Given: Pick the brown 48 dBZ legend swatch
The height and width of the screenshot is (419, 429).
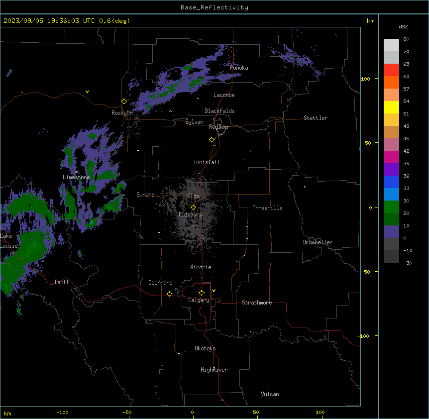Looking at the screenshot, I should point(391,132).
